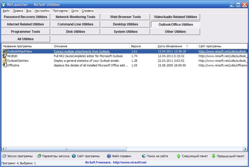This screenshot has height=167, width=249.
Task: Click status text 'Программ: 4, Выбрано: 1'
Action: click(19, 163)
